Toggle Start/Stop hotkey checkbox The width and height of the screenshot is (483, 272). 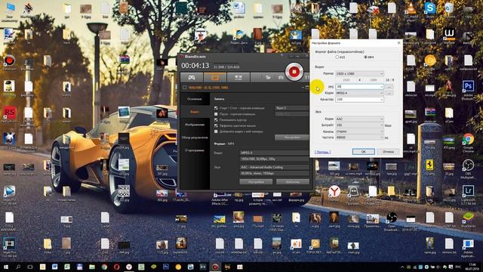coord(216,108)
